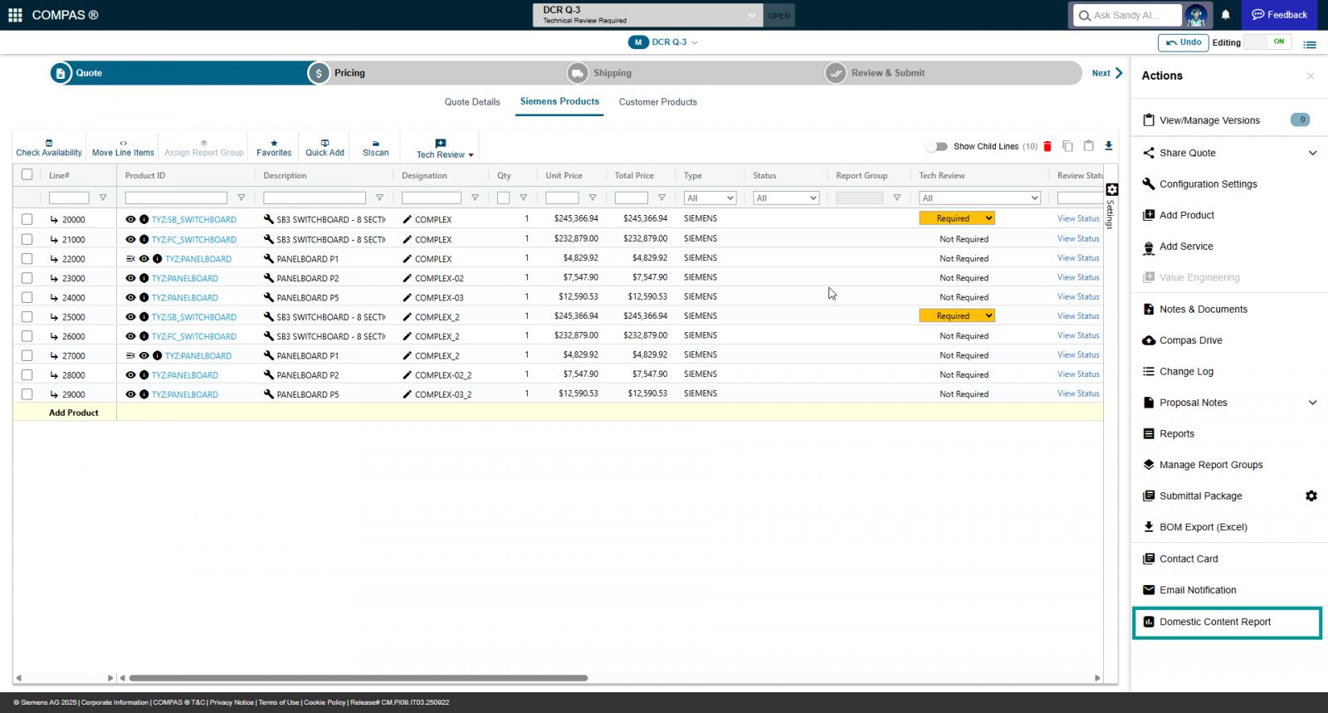Check the row checkbox for line 26000
Viewport: 1328px width, 713px height.
(x=27, y=336)
